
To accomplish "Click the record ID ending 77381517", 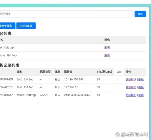I will point(6,95).
